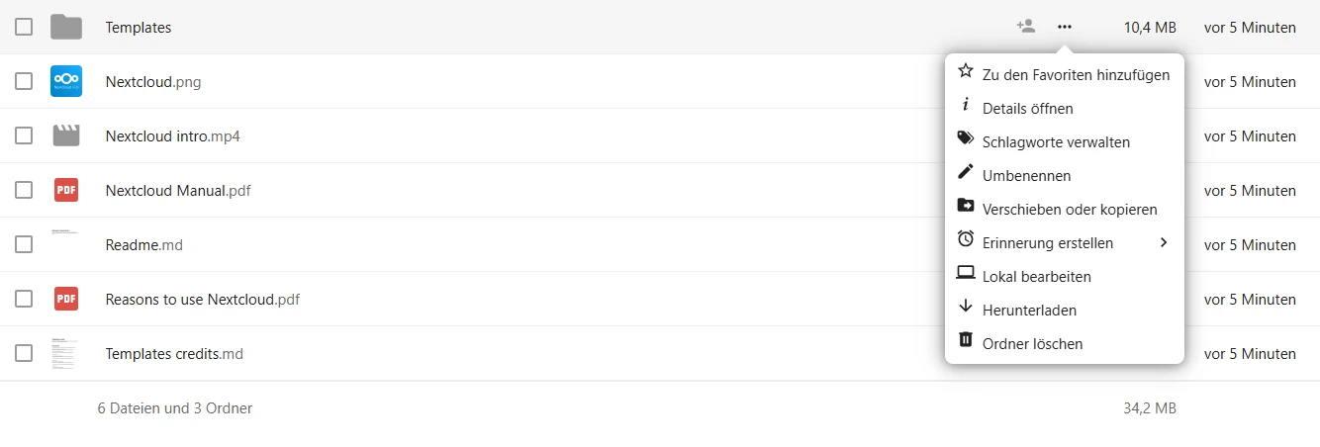The width and height of the screenshot is (1320, 447).
Task: Expand the Erinnerung erstellen submenu arrow
Action: click(x=1164, y=242)
